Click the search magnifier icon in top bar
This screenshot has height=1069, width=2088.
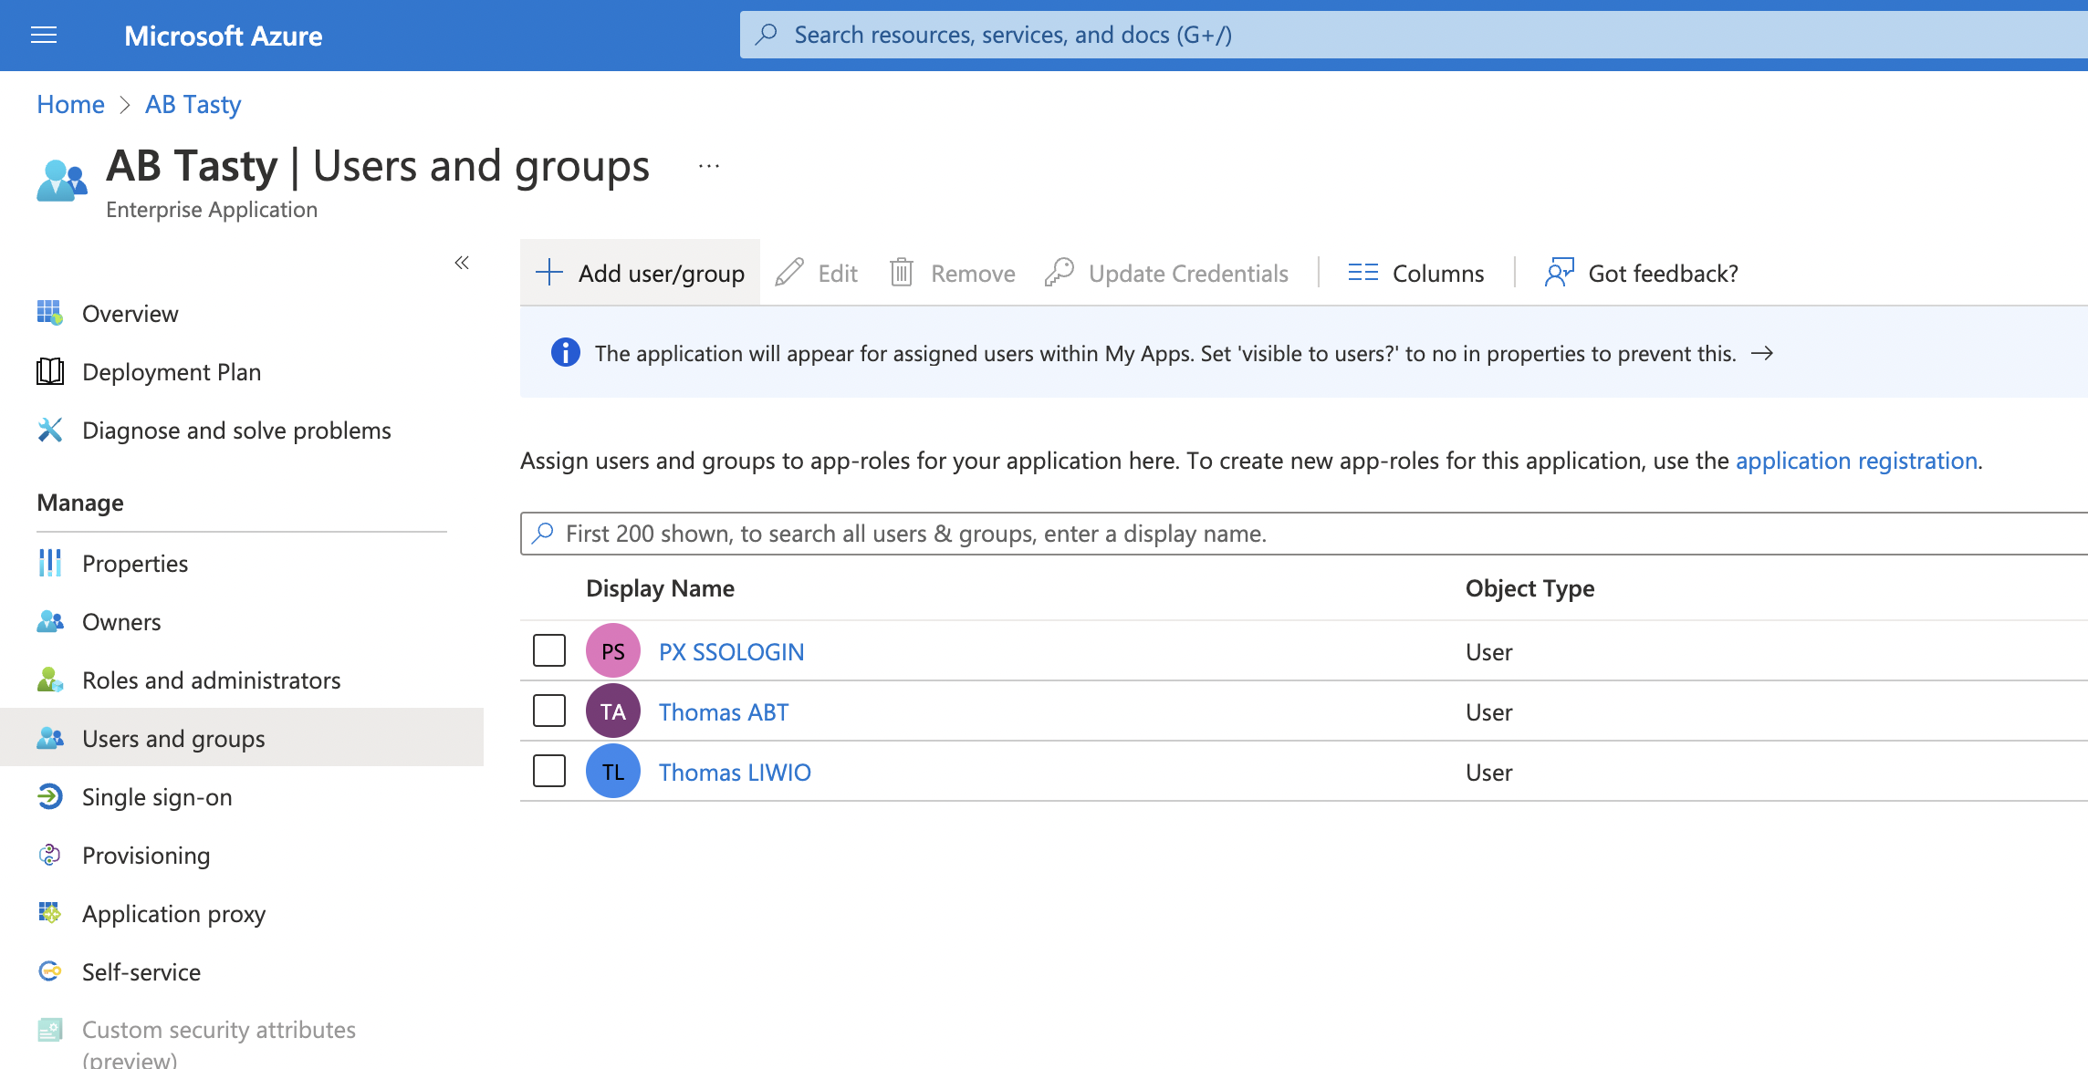pyautogui.click(x=767, y=35)
